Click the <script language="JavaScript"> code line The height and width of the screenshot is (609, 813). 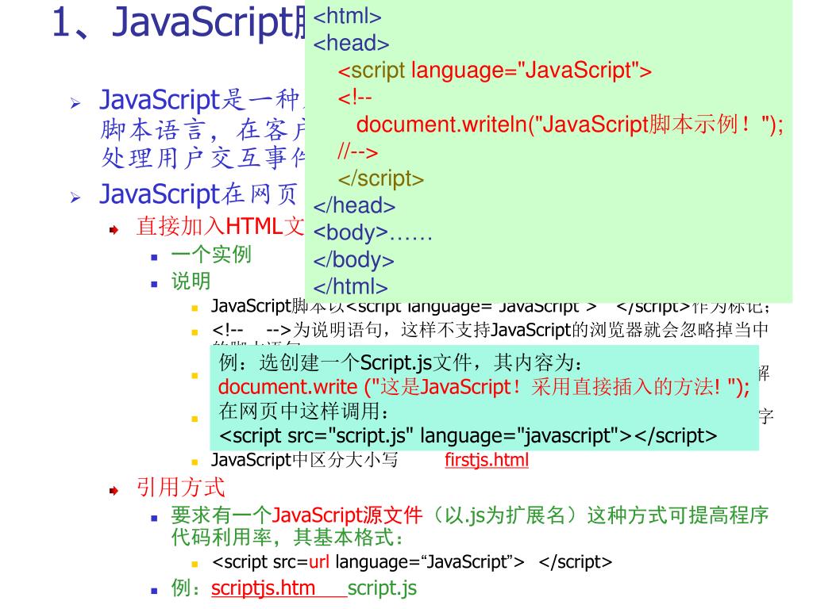tap(495, 71)
